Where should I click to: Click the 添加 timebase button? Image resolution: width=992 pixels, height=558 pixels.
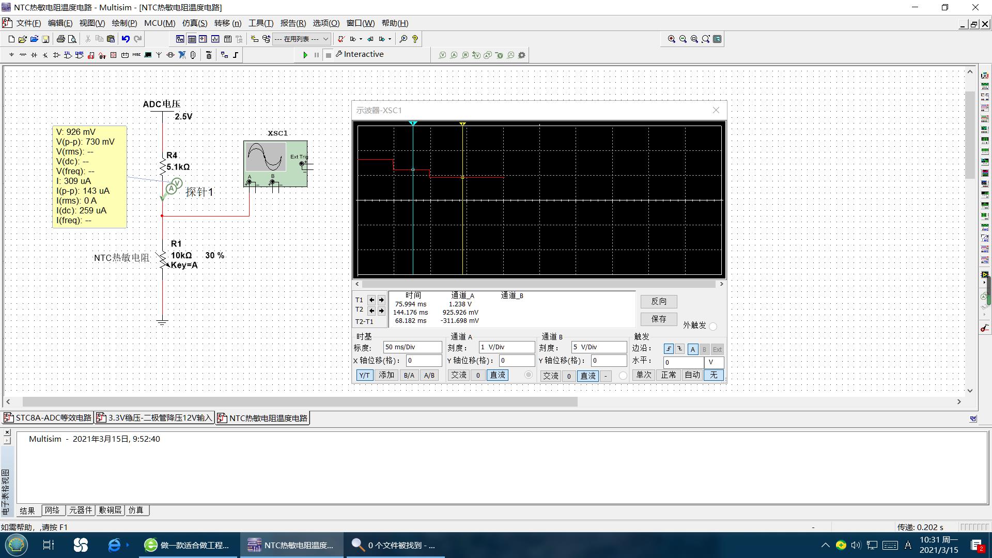(386, 375)
